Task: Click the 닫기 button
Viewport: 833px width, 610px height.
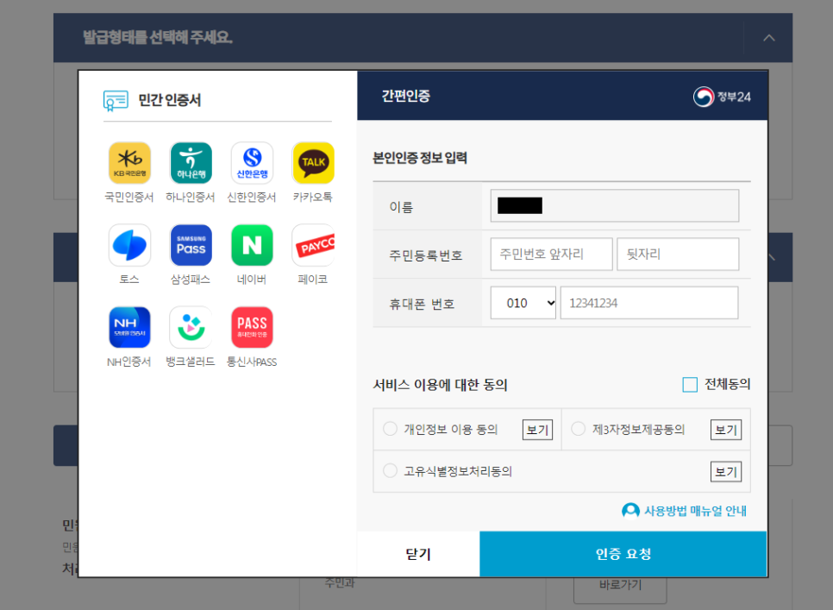Action: click(418, 554)
